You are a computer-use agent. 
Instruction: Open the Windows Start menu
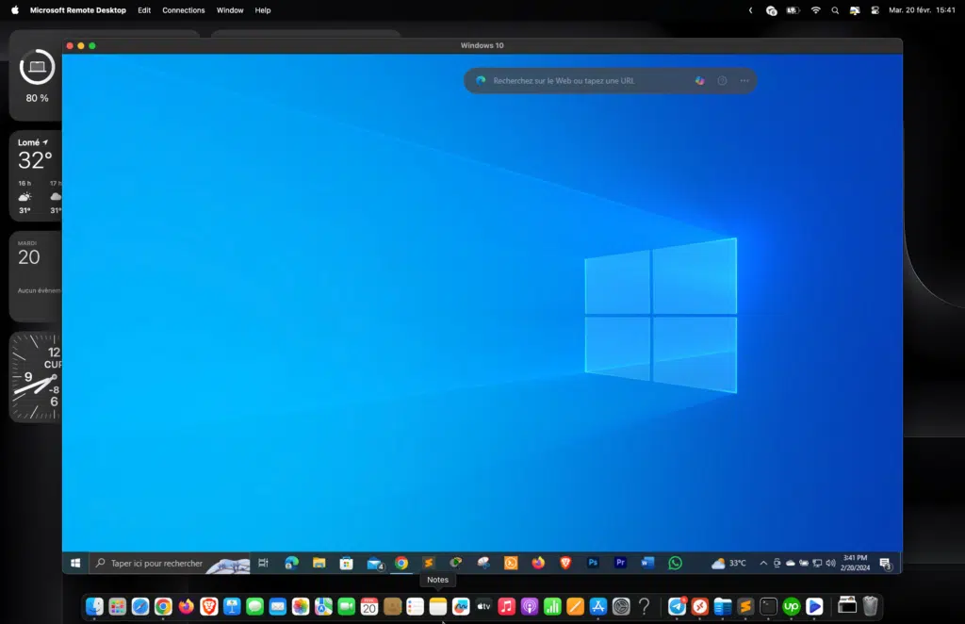pos(75,563)
